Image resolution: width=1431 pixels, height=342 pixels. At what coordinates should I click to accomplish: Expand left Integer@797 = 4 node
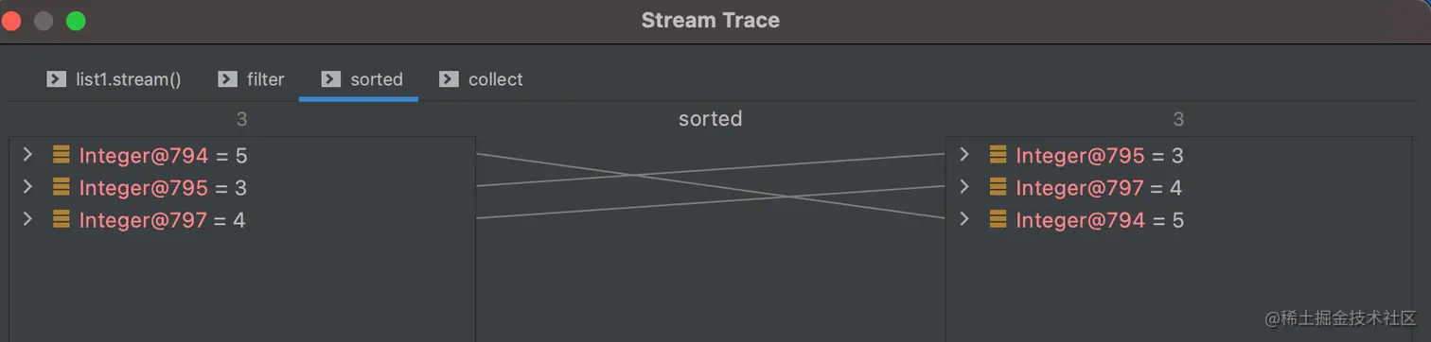(27, 219)
